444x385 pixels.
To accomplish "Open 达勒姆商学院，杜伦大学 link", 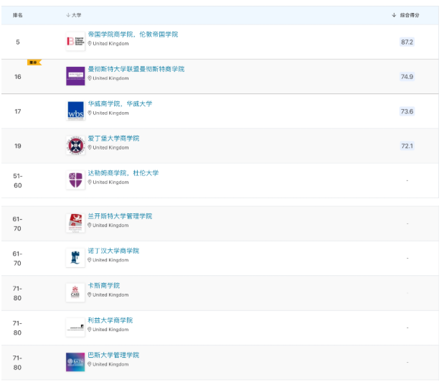I will tap(123, 173).
